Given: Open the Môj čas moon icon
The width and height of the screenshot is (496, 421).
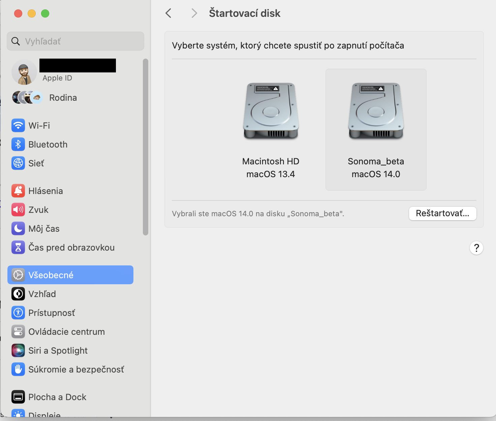Looking at the screenshot, I should [18, 229].
